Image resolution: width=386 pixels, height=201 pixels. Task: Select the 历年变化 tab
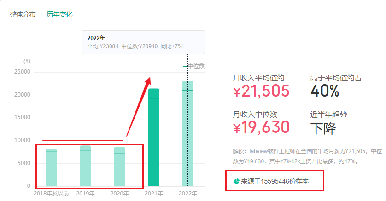(59, 15)
